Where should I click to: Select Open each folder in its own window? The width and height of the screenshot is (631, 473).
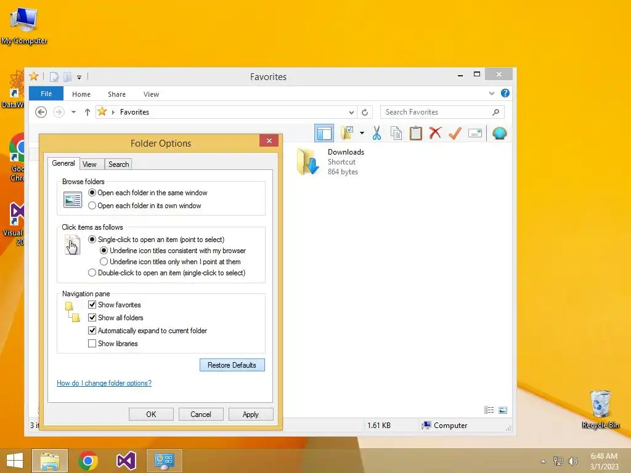click(144, 206)
